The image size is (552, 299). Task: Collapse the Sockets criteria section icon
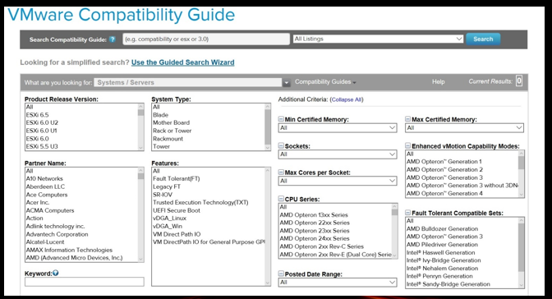click(281, 145)
